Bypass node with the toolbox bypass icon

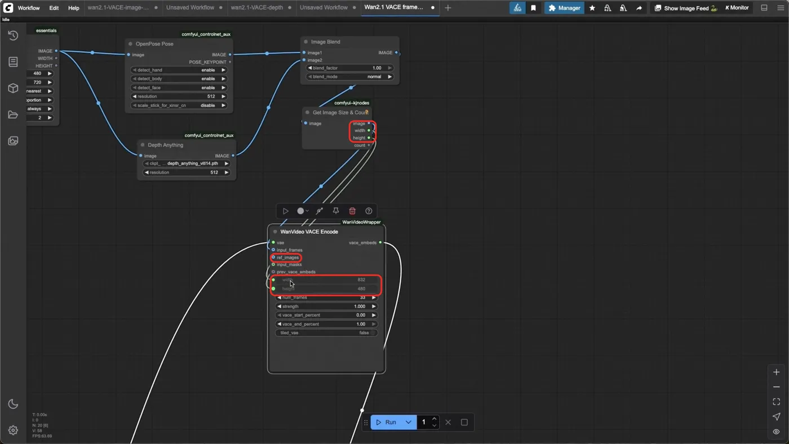[x=320, y=211]
